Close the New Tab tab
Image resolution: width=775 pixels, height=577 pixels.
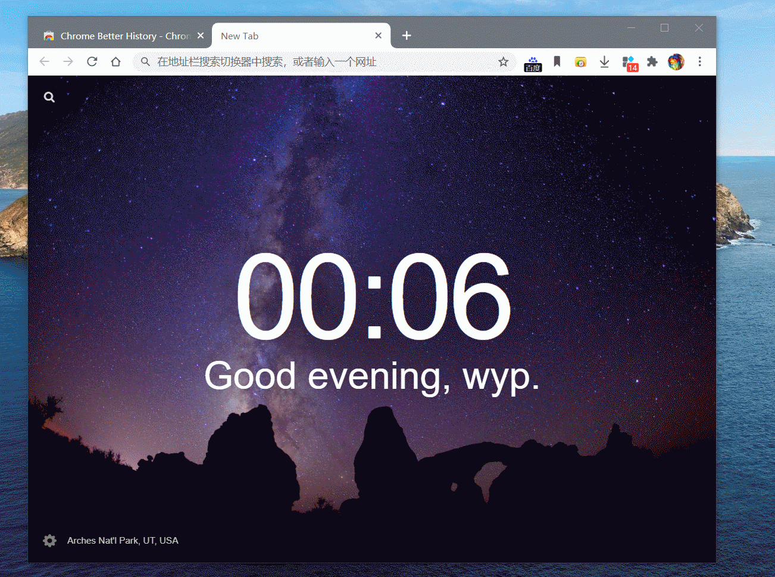point(379,36)
